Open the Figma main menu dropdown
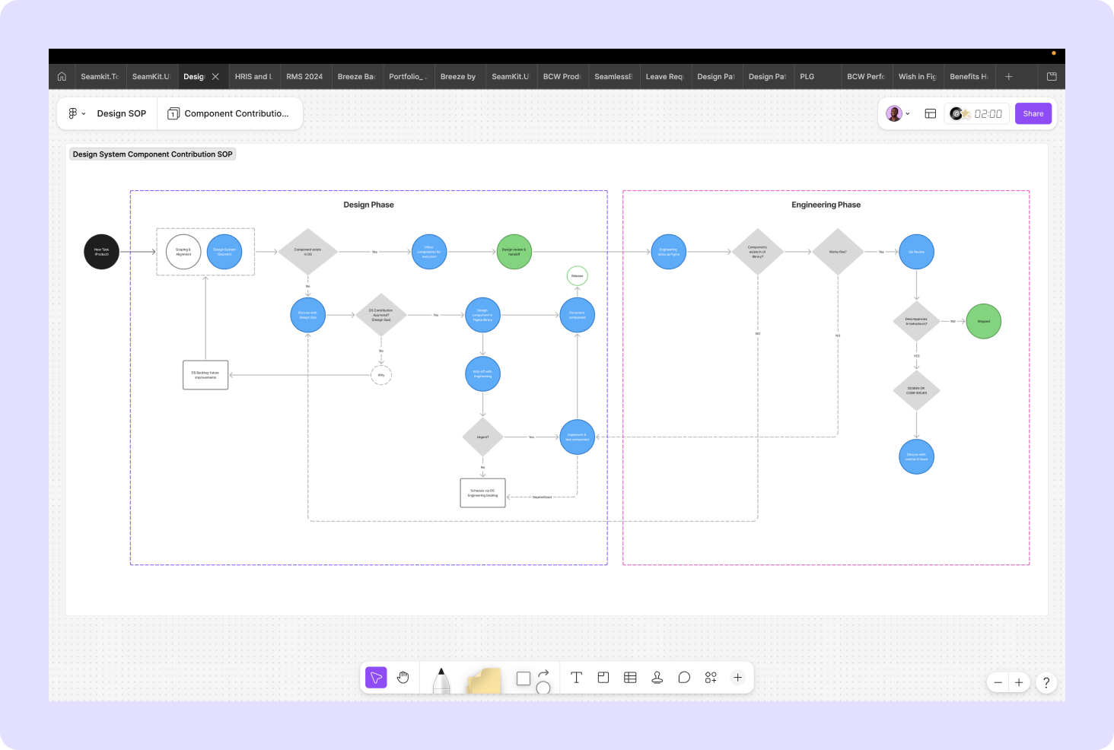The image size is (1114, 750). point(77,113)
